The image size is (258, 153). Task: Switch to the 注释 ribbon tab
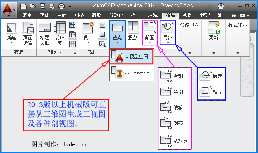point(153,15)
